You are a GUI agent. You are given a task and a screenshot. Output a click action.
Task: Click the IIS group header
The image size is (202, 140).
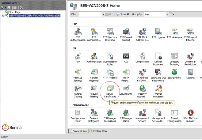coord(74,48)
